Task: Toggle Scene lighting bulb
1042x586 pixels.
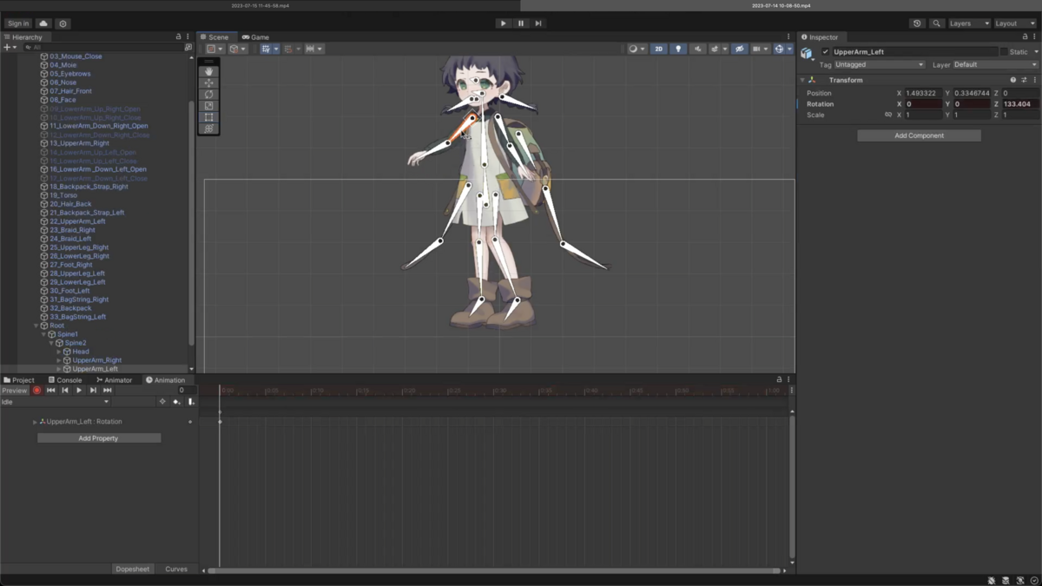Action: coord(678,49)
